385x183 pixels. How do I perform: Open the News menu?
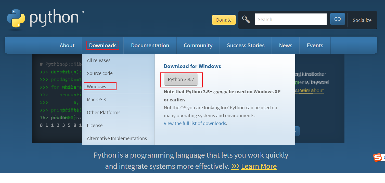point(286,45)
